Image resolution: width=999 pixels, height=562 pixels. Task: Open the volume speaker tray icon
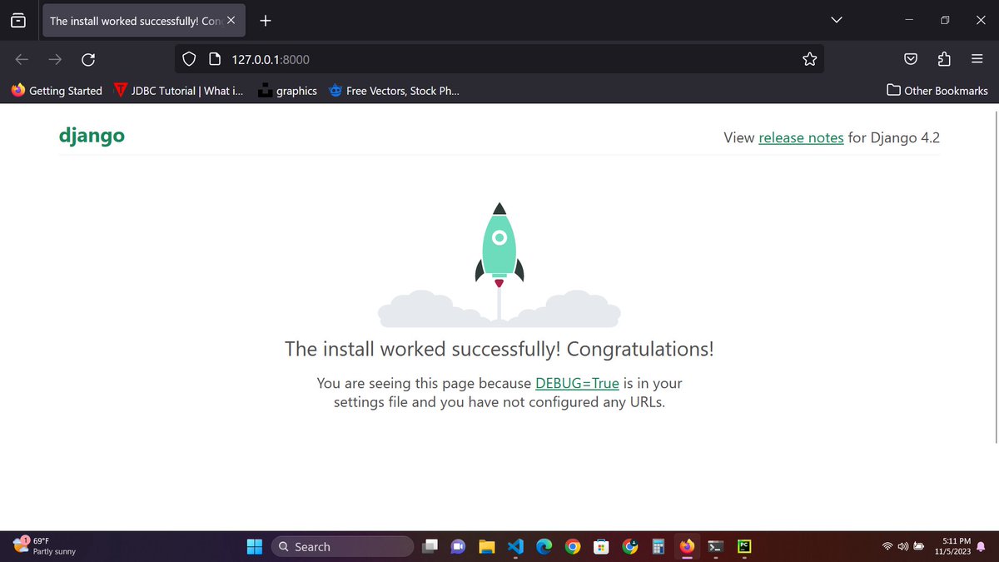pyautogui.click(x=902, y=547)
